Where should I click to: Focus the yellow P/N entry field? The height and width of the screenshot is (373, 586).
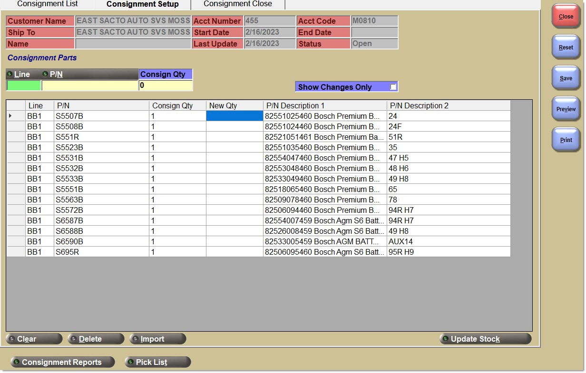(90, 86)
